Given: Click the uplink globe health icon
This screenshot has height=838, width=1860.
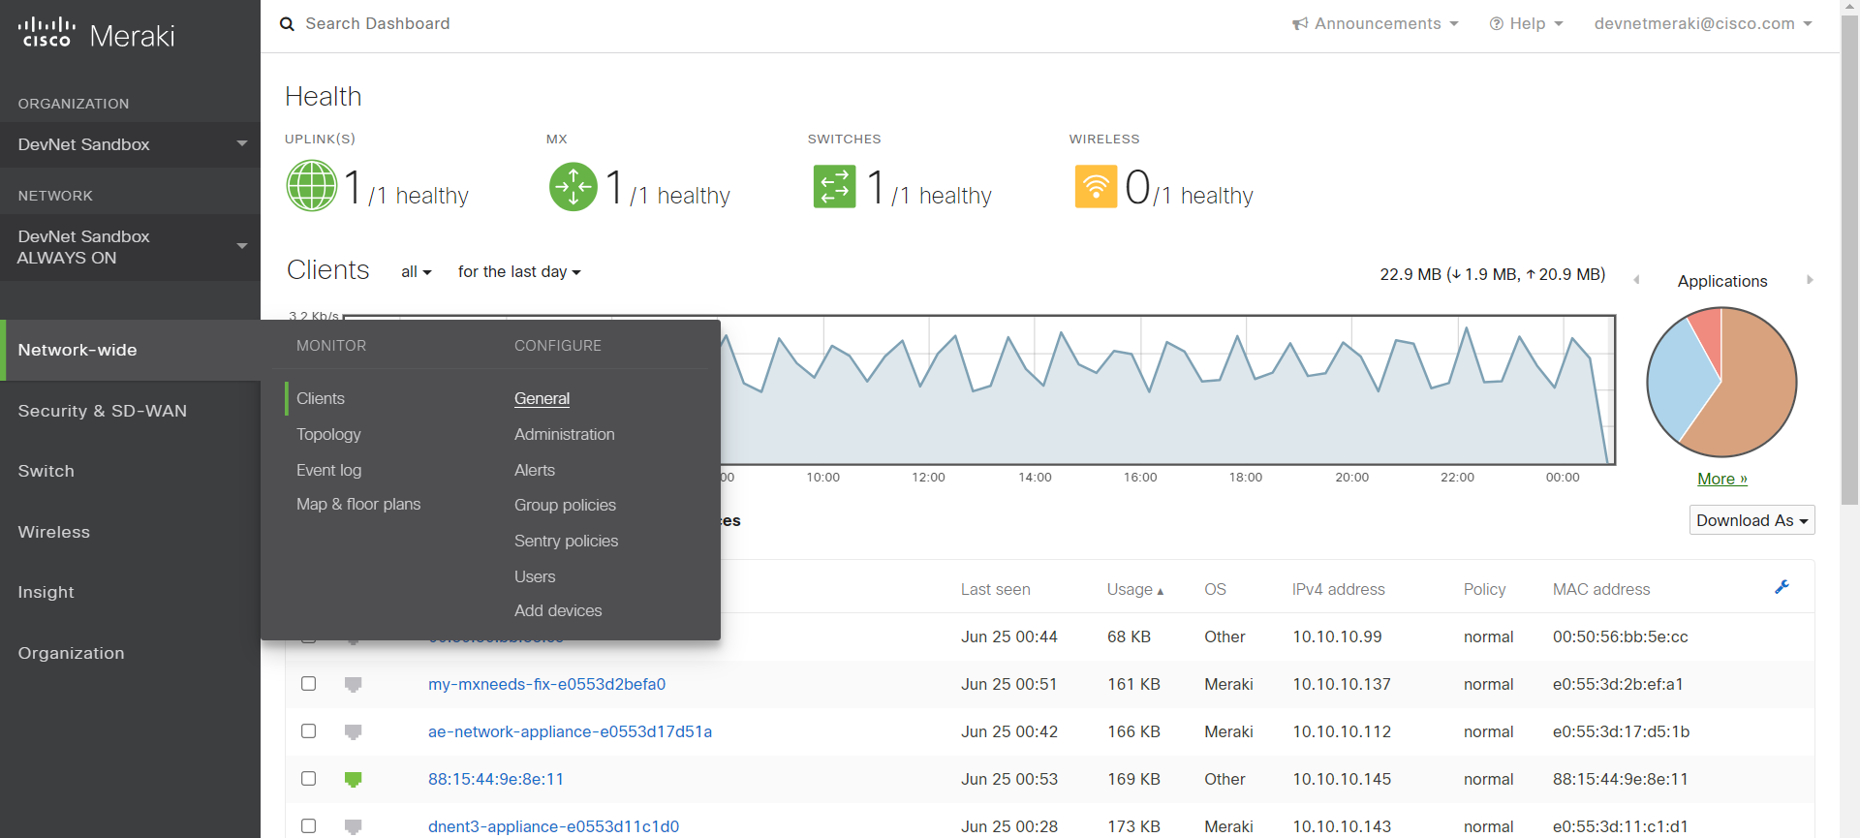Looking at the screenshot, I should pyautogui.click(x=311, y=186).
